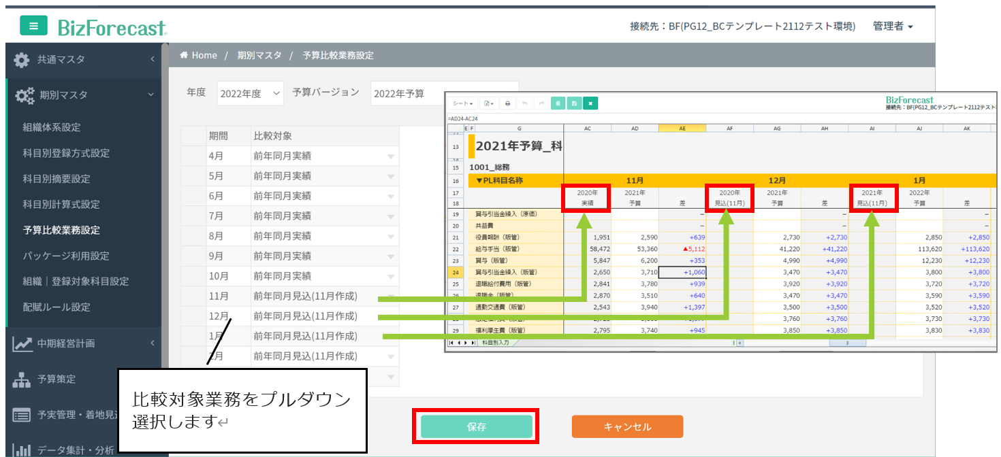This screenshot has width=1001, height=457.
Task: Click the spreadsheet horizontal scrollbar thumb
Action: [846, 343]
